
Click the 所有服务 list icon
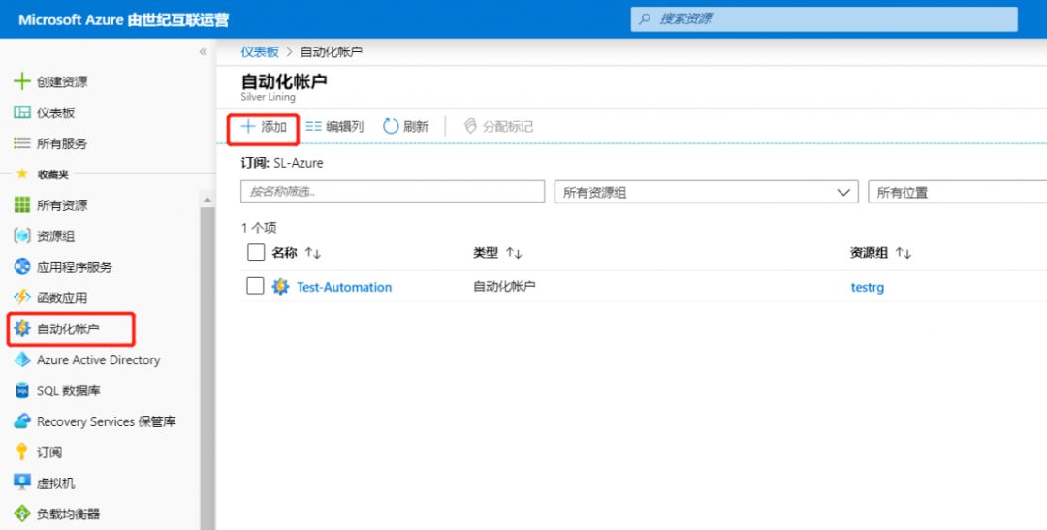[x=22, y=142]
